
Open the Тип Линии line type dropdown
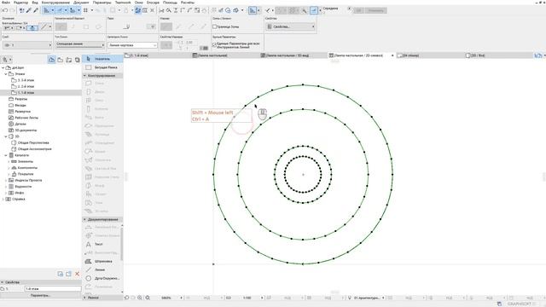79,44
